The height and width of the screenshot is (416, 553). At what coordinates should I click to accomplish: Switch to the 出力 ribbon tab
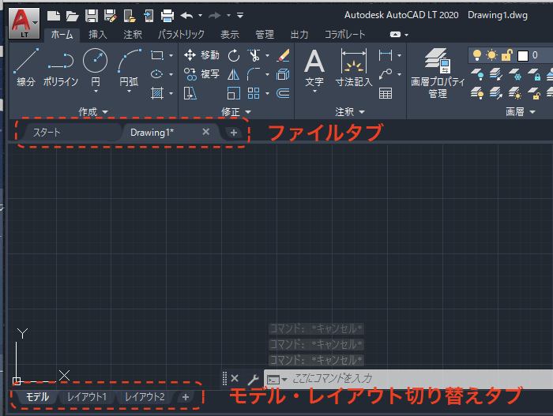point(299,35)
